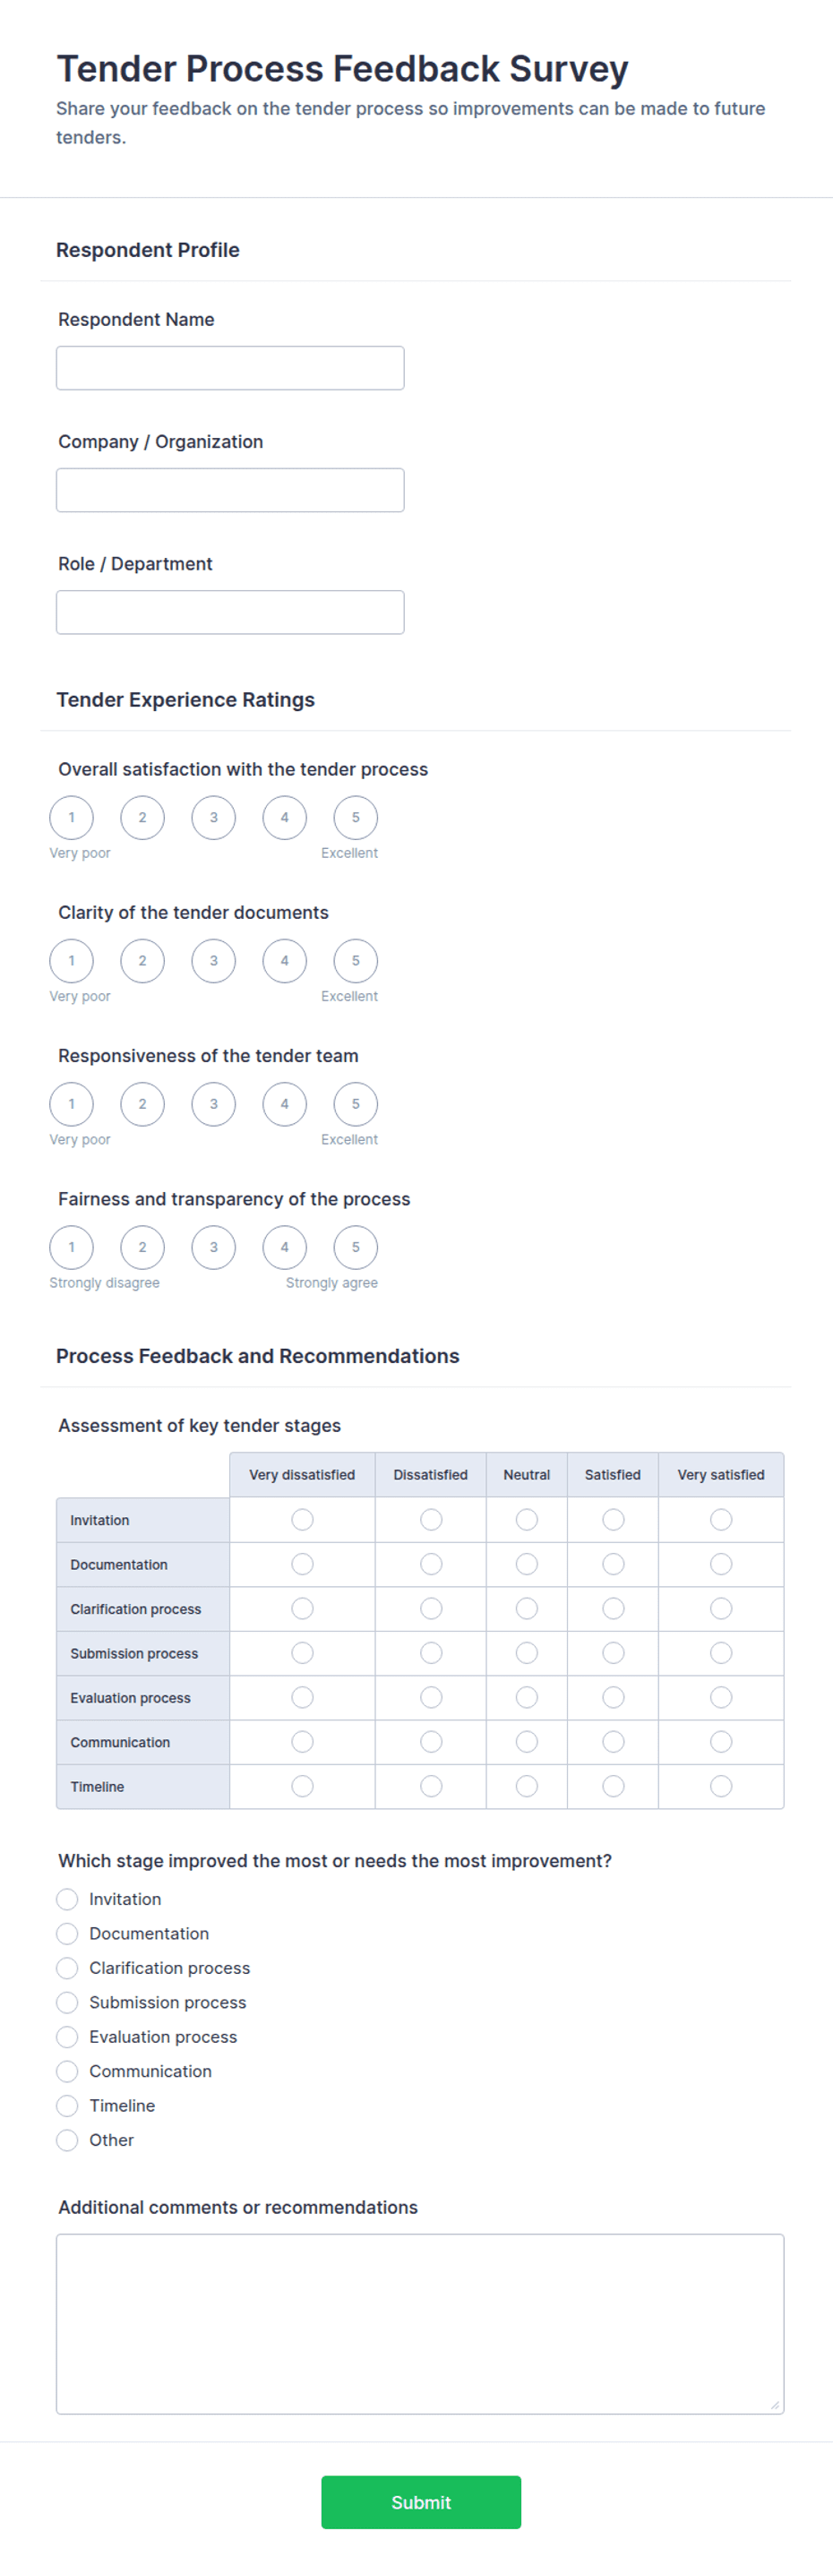Mark Clarification process as Satisfied
Image resolution: width=833 pixels, height=2573 pixels.
pyautogui.click(x=614, y=1608)
